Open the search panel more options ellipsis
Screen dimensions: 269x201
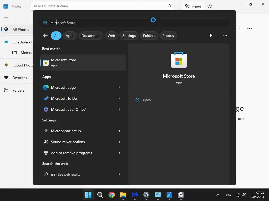click(225, 36)
